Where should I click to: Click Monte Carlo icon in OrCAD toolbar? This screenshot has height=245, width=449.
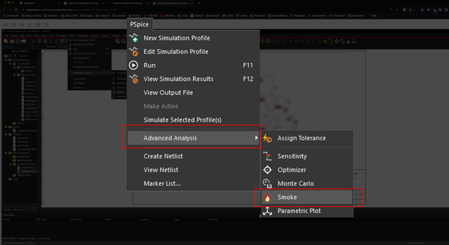[343, 41]
